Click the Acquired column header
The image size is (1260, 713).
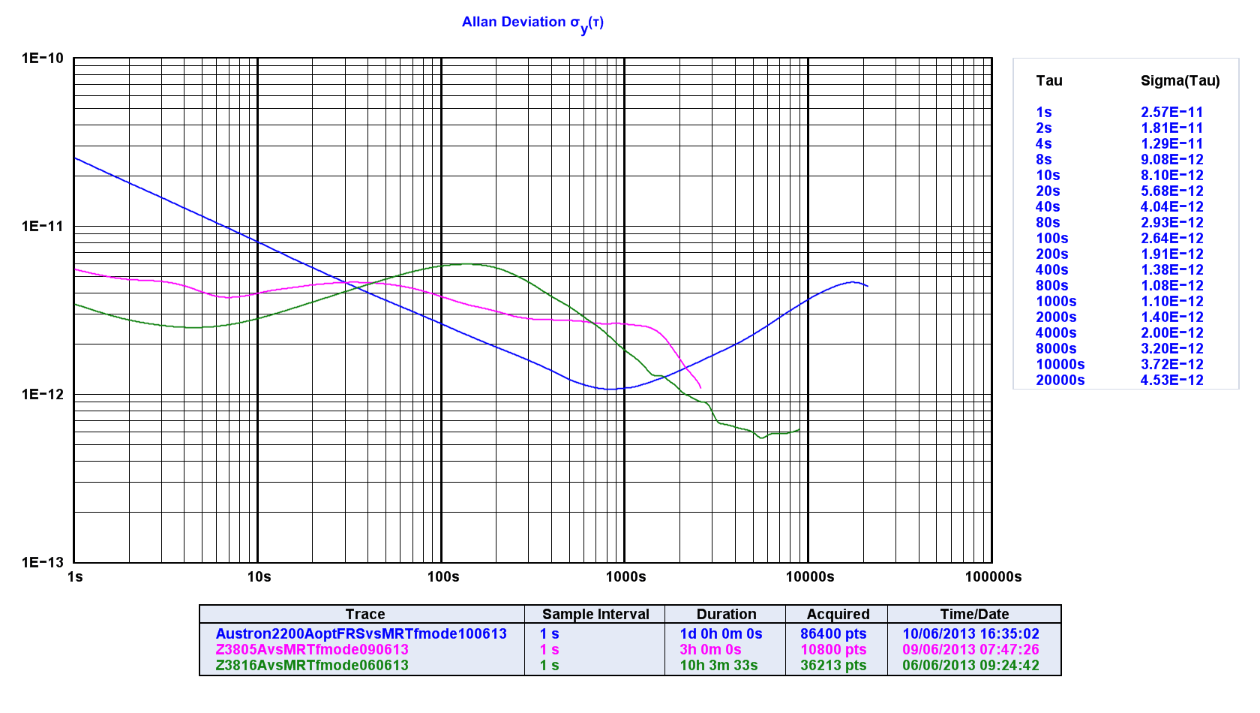[838, 614]
